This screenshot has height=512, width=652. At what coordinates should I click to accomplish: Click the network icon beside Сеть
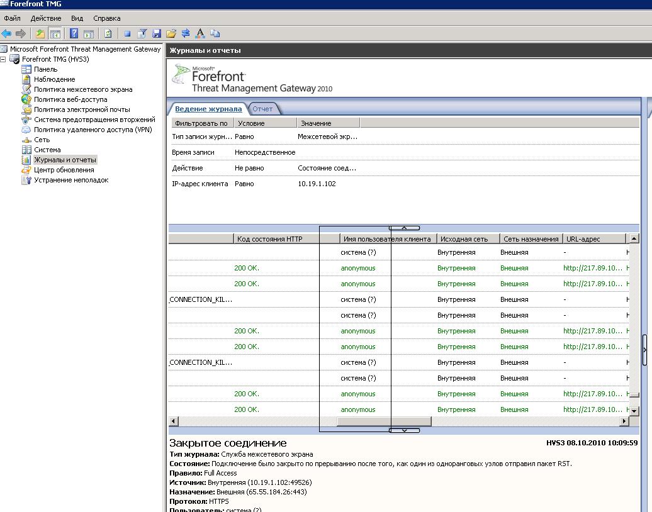[x=26, y=140]
